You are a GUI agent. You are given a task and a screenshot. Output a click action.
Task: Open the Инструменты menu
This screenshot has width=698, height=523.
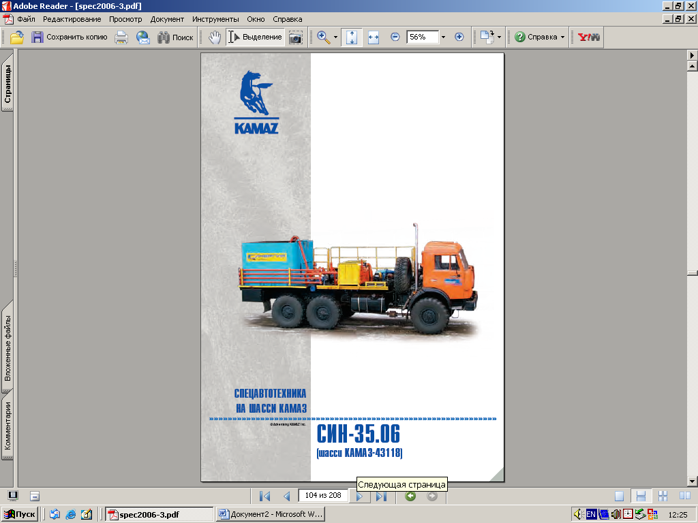215,19
